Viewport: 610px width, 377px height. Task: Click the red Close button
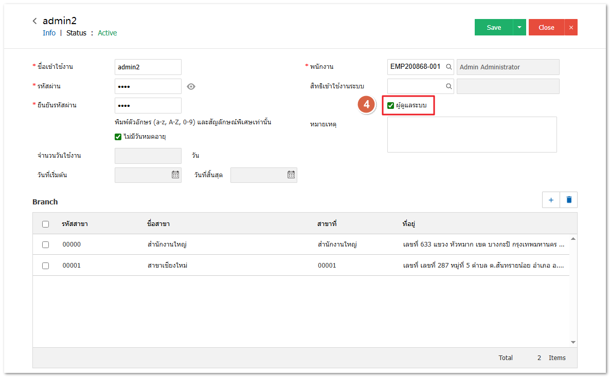tap(546, 28)
